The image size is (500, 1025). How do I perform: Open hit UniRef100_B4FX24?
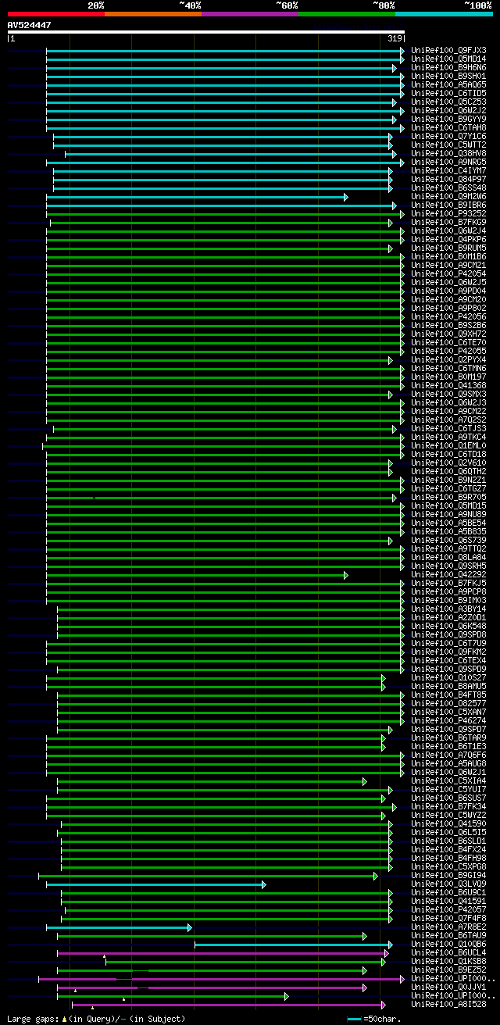[x=449, y=849]
